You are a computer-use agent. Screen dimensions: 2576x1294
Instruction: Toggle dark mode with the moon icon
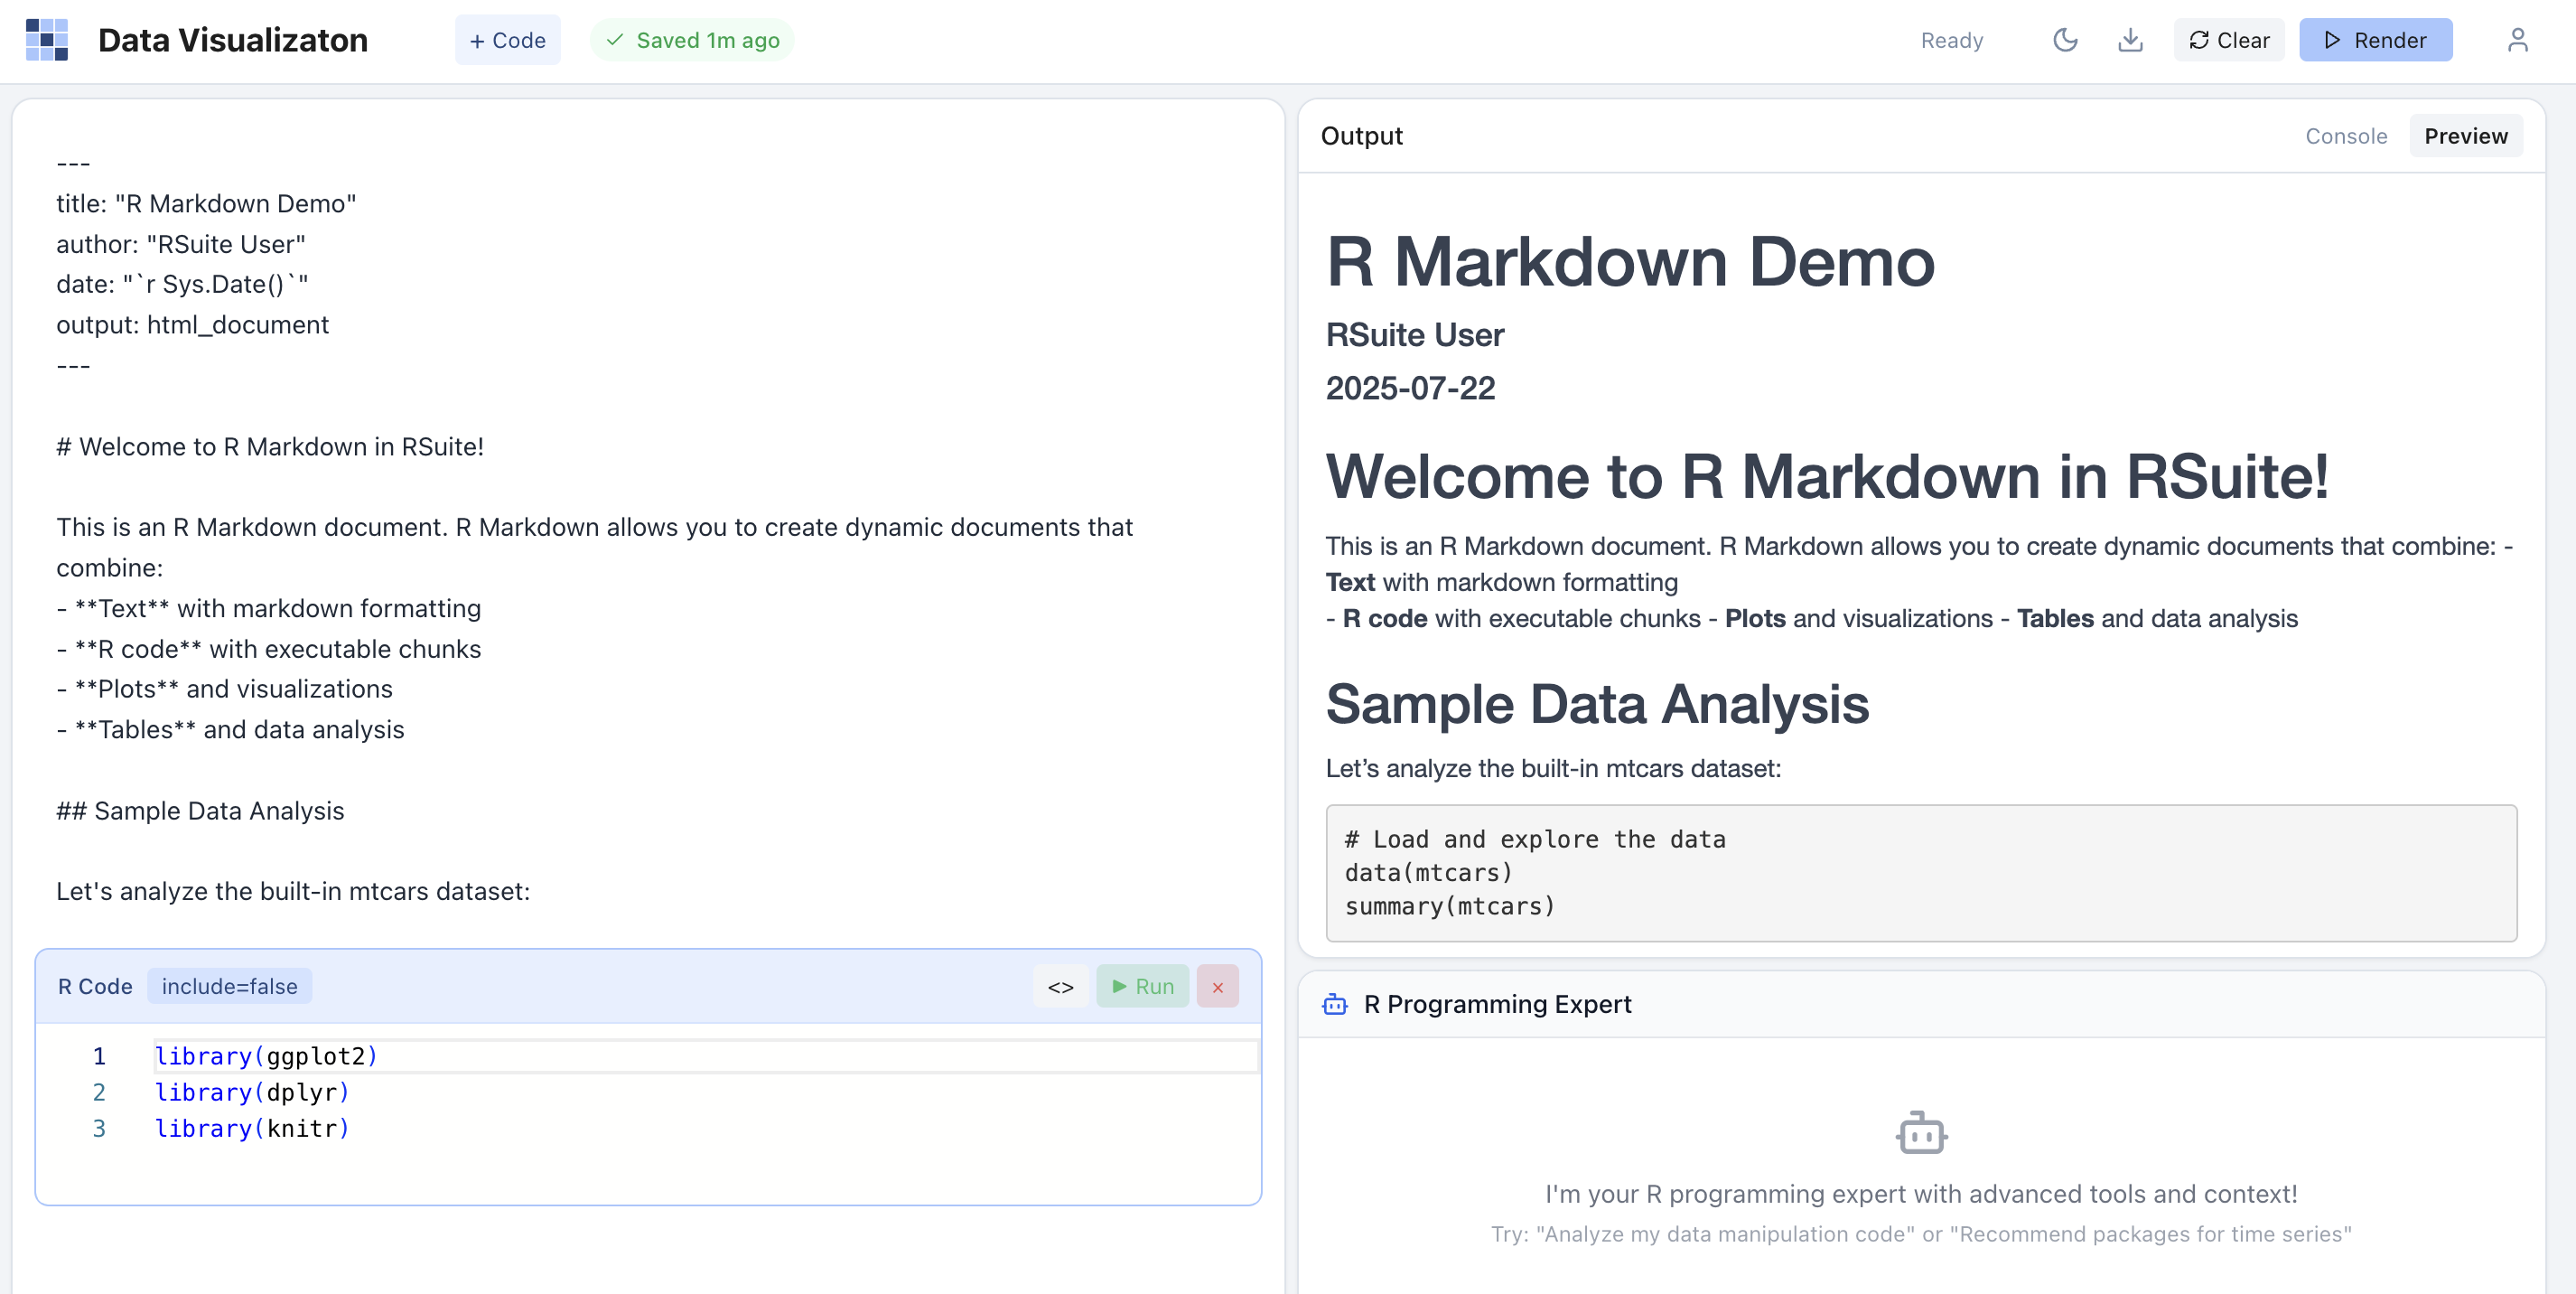(2065, 40)
